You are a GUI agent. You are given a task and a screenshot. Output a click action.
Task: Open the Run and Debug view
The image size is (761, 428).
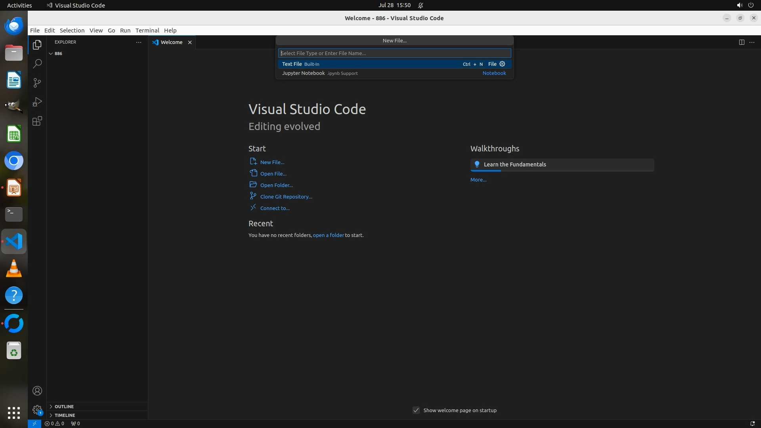pos(37,102)
